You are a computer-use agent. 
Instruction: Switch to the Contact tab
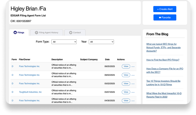(77, 33)
